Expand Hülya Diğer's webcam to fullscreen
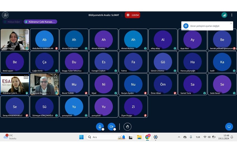237x153 pixels. (x=26, y=32)
